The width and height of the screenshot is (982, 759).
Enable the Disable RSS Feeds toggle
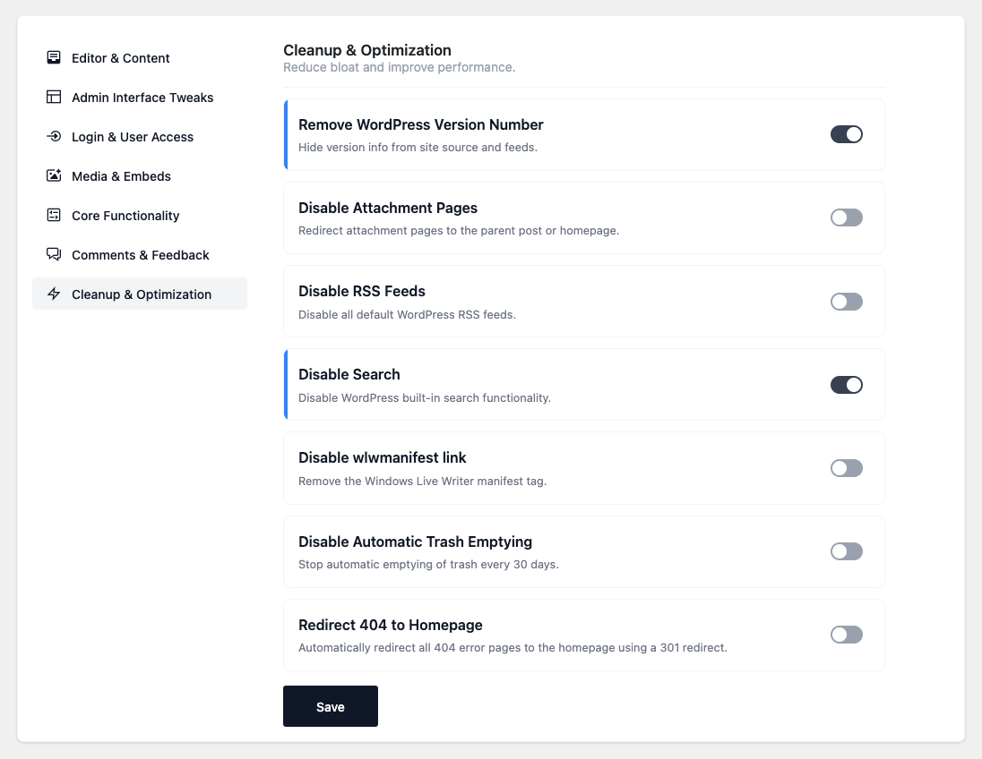pyautogui.click(x=846, y=302)
